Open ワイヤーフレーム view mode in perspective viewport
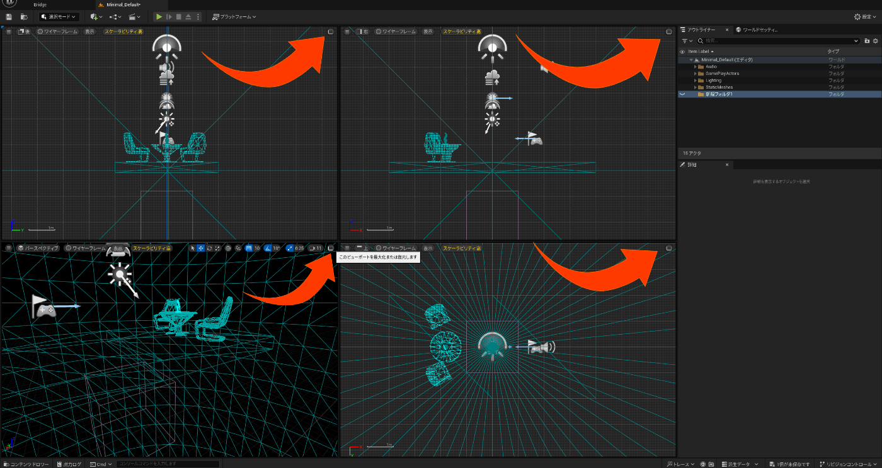 pyautogui.click(x=86, y=248)
